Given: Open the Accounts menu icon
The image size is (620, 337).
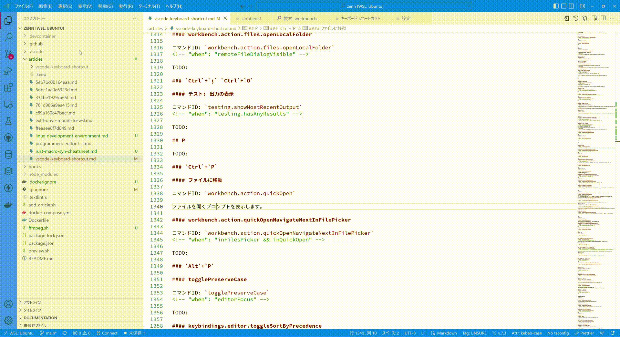Looking at the screenshot, I should [x=8, y=304].
